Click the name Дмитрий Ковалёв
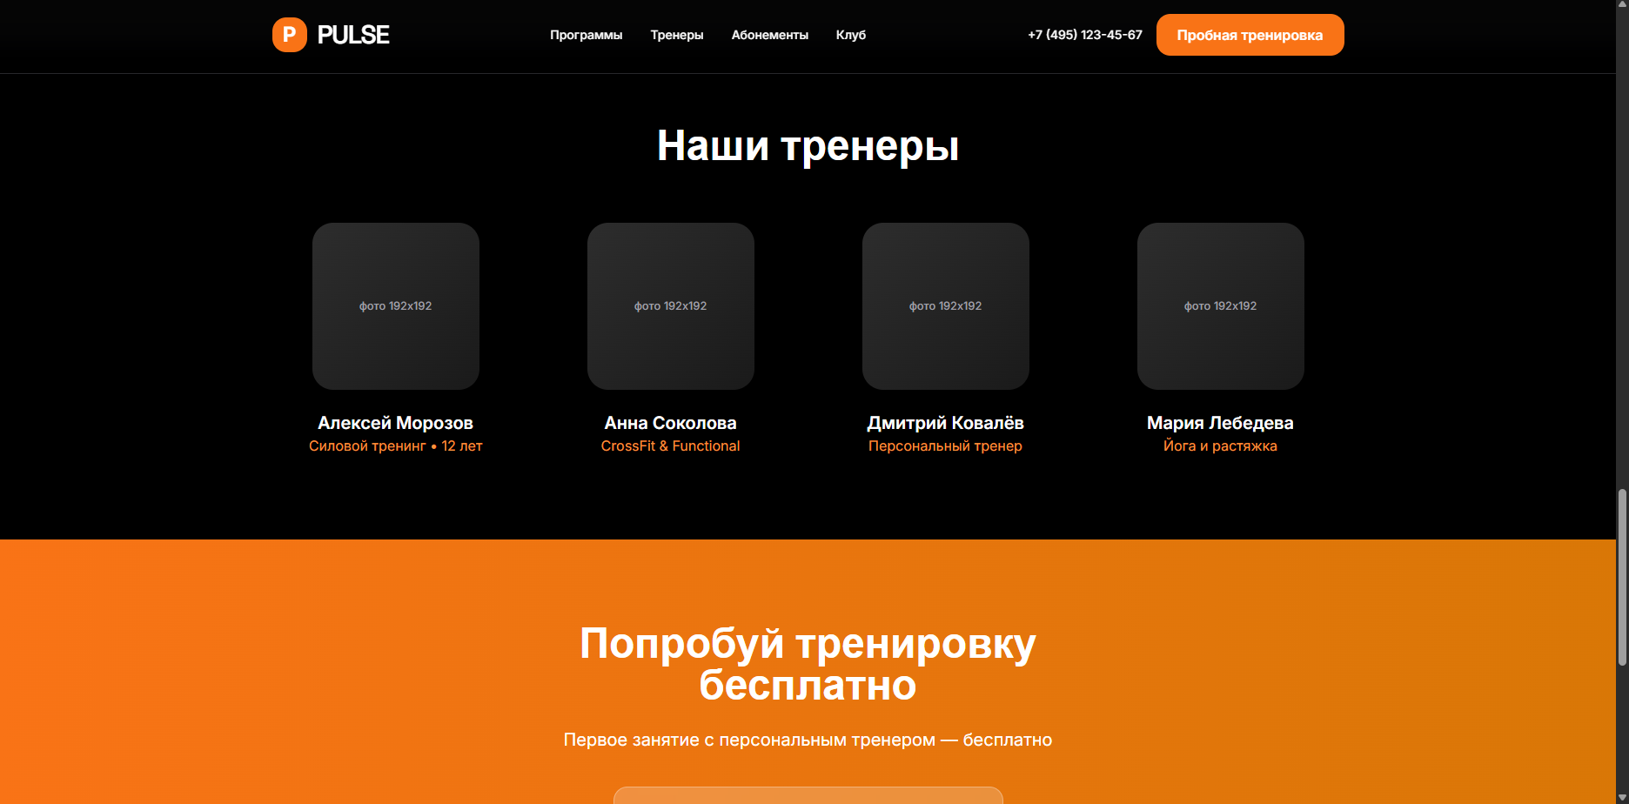Viewport: 1629px width, 804px height. (946, 423)
